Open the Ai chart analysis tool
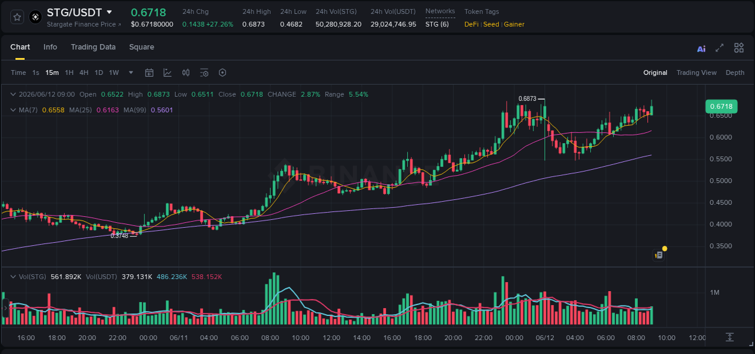The image size is (755, 354). tap(701, 48)
